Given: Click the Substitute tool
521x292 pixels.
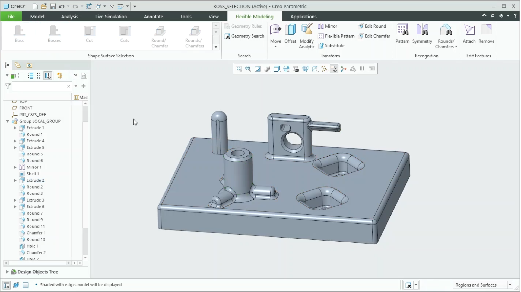Looking at the screenshot, I should click(331, 46).
